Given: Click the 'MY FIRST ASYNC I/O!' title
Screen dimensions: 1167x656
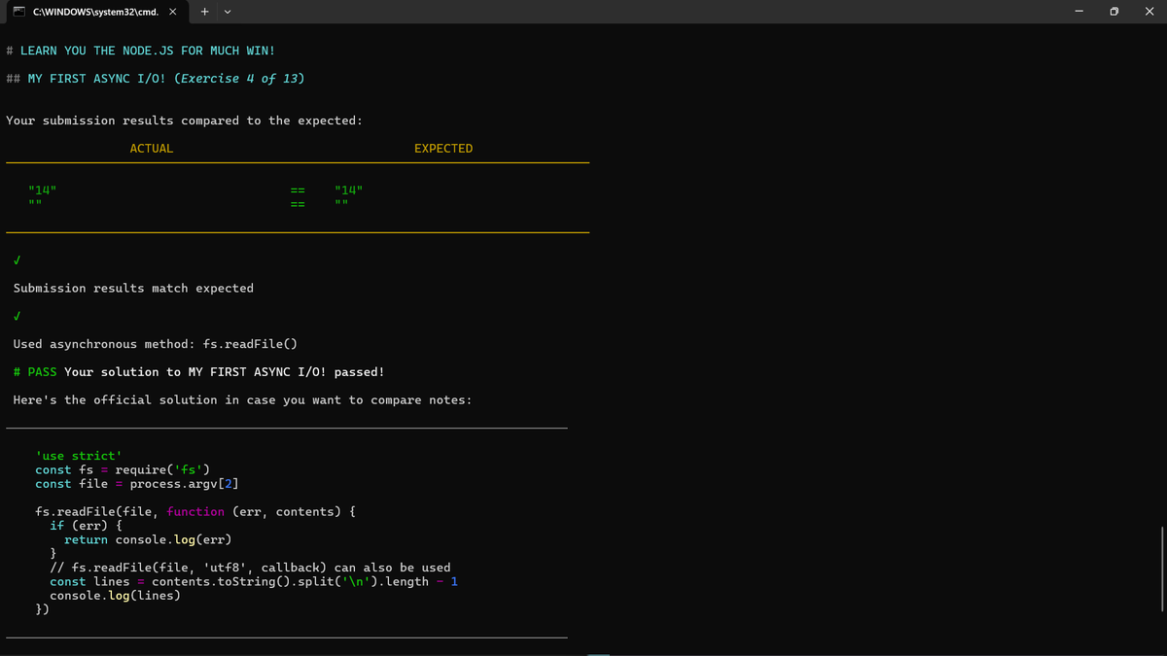Looking at the screenshot, I should point(97,79).
